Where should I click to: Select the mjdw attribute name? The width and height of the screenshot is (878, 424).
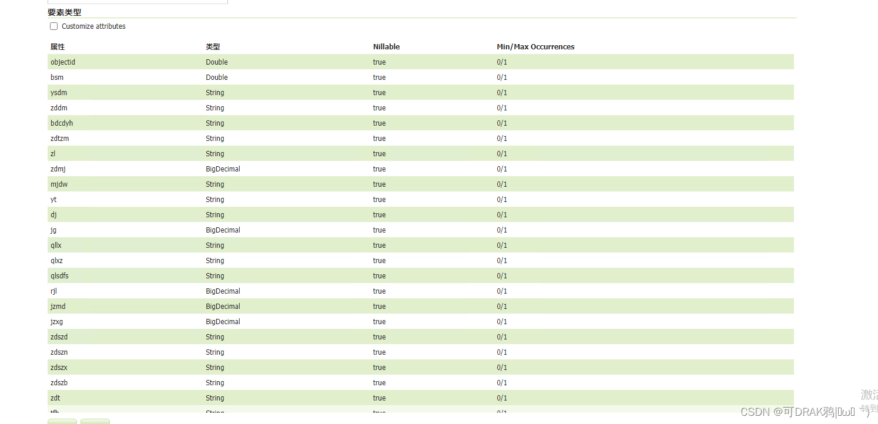point(59,184)
